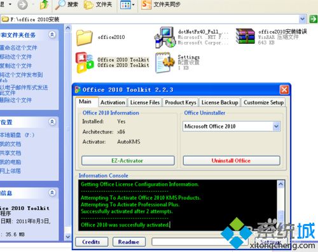
Task: Click 'Attempting To Activate Professional Plus' line
Action: pyautogui.click(x=130, y=204)
